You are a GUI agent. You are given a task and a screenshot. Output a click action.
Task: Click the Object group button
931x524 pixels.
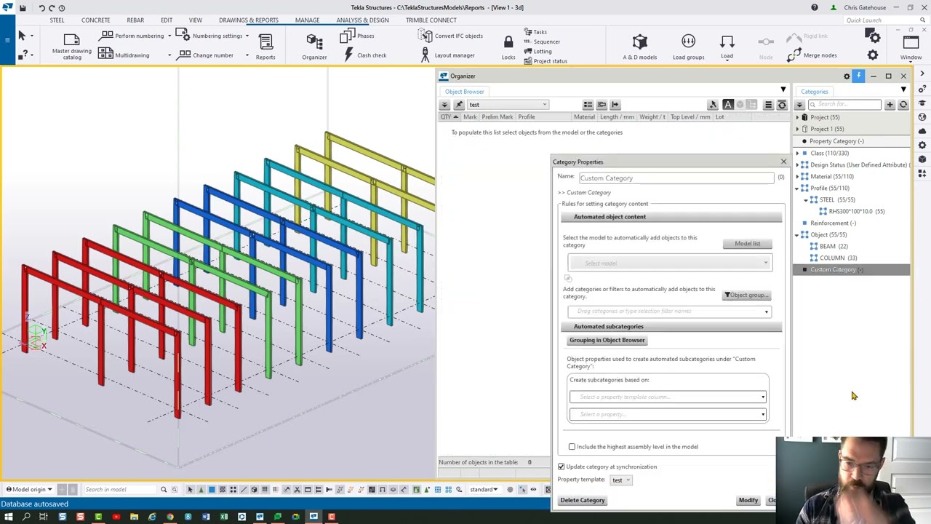(747, 295)
